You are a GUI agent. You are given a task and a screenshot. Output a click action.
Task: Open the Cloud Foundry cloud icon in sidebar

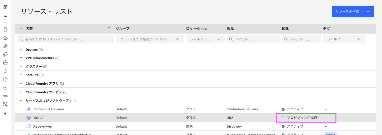[x=5, y=38]
